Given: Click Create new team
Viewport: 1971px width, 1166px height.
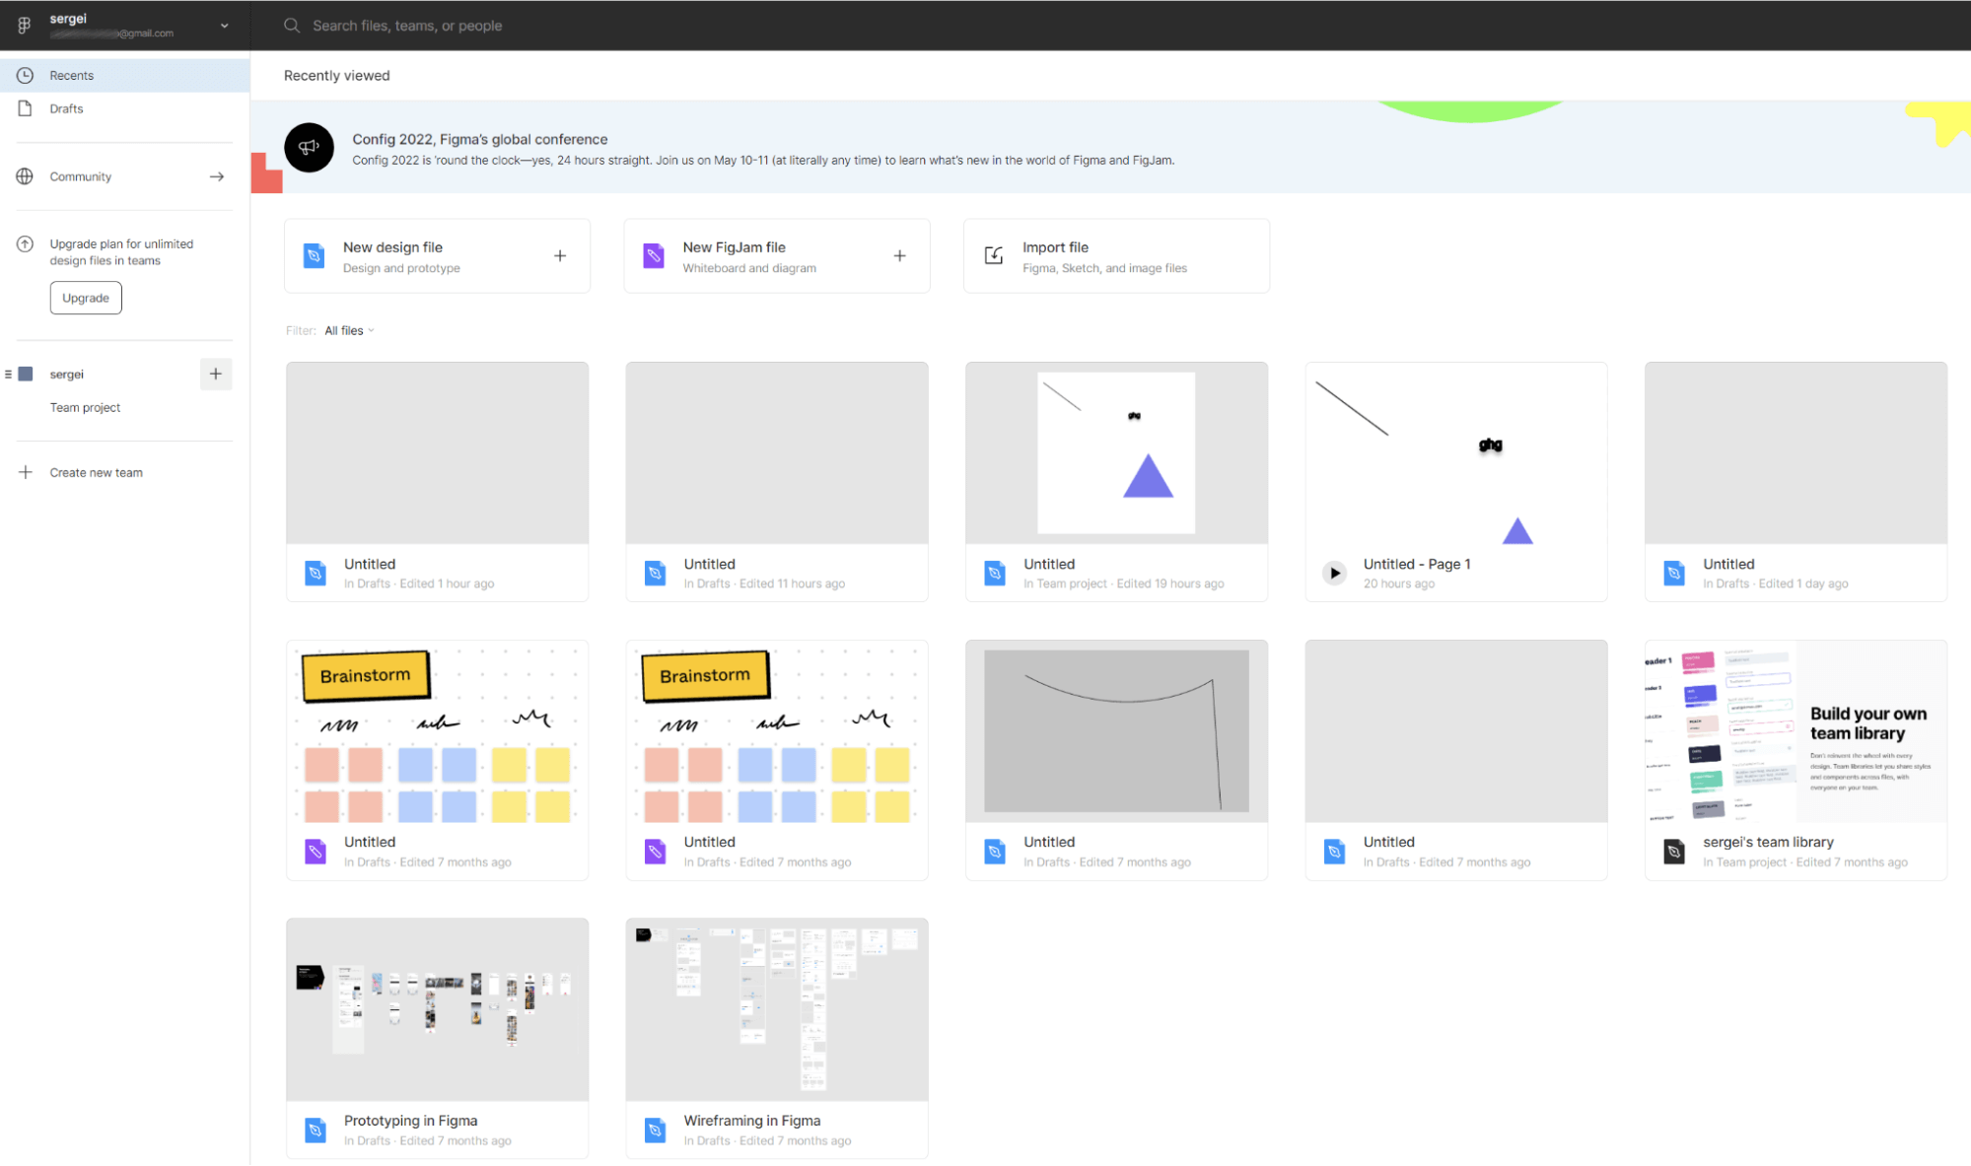Looking at the screenshot, I should tap(97, 472).
